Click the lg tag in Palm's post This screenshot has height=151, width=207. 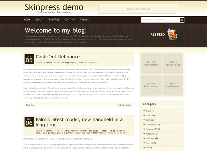pos(114,131)
